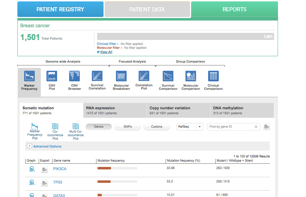This screenshot has width=306, height=197.
Task: Open the Patient Registry tab
Action: click(x=60, y=10)
